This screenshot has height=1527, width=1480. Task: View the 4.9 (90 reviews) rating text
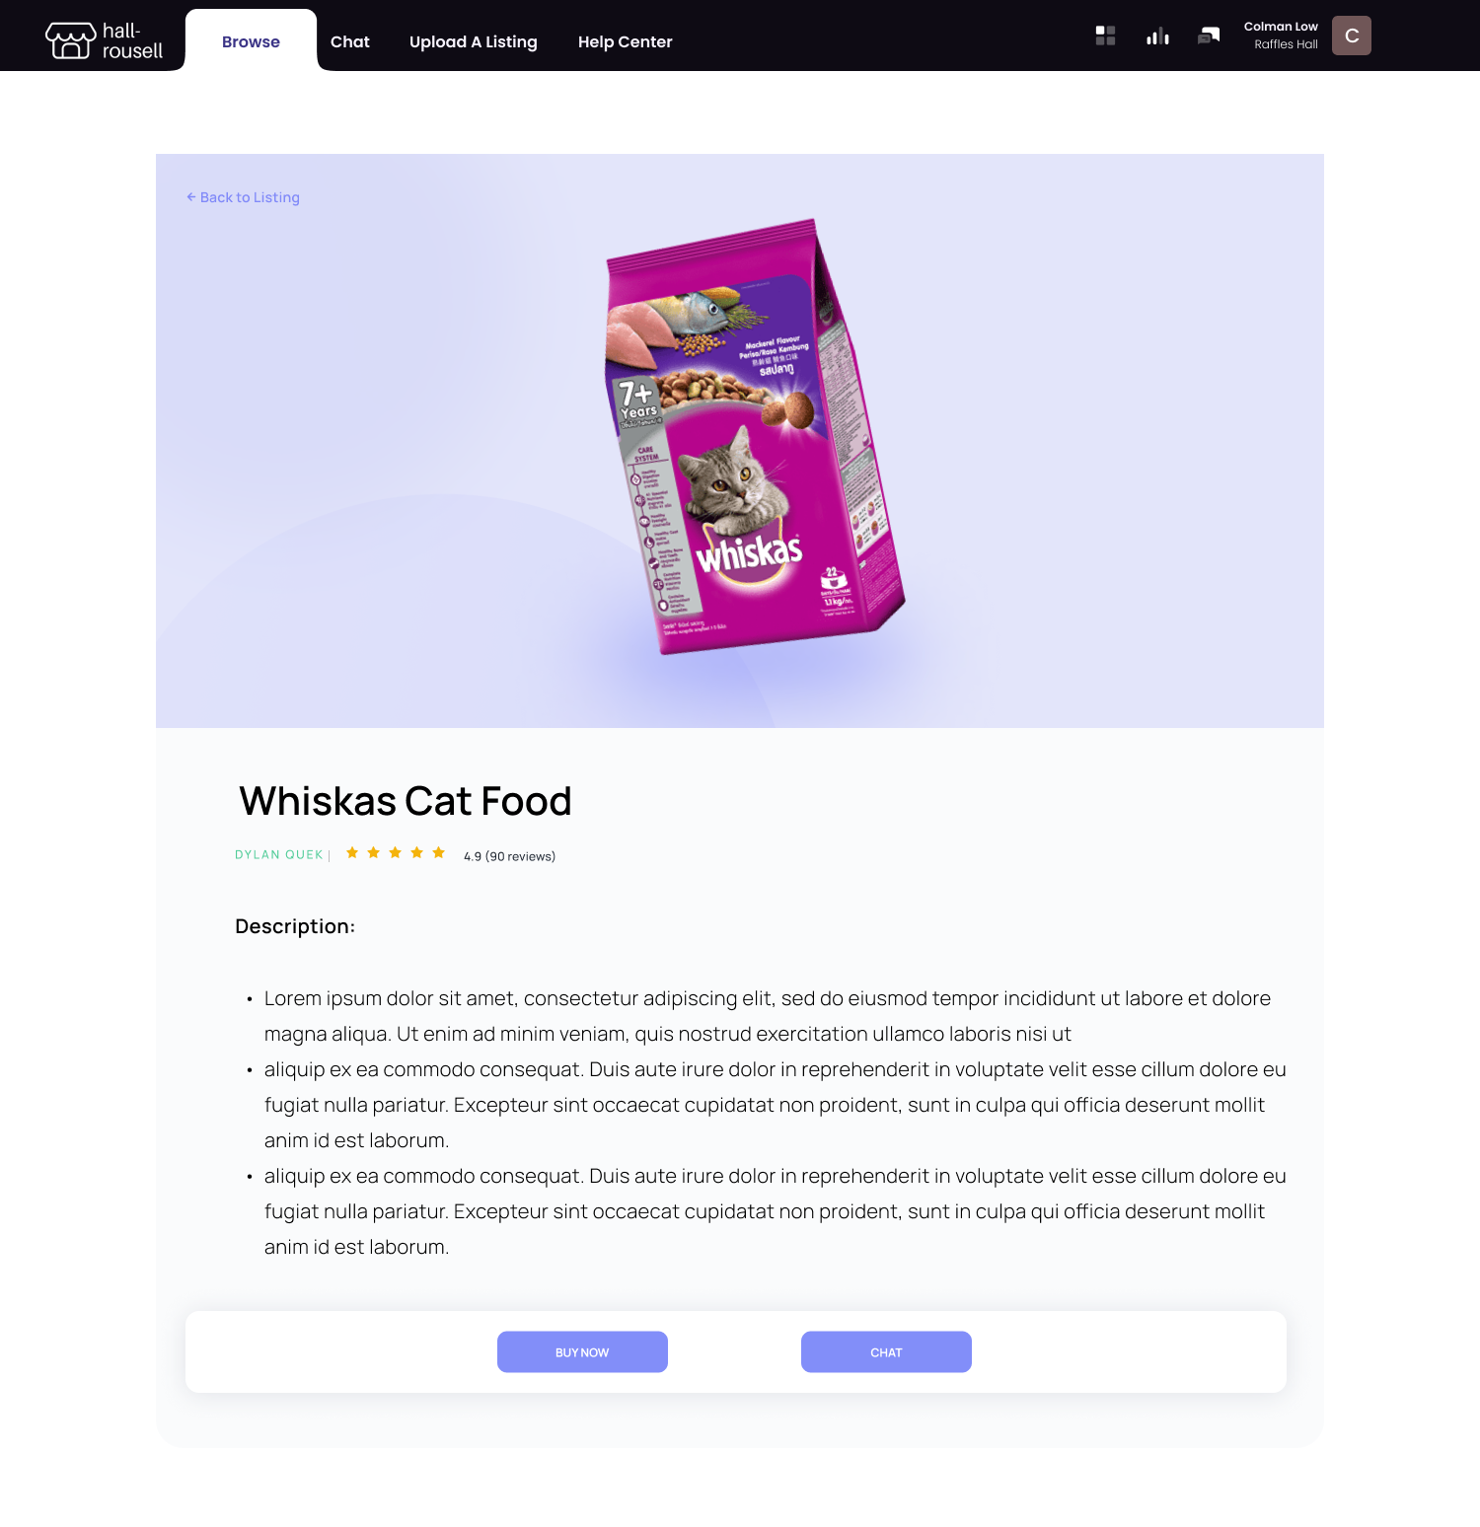(509, 856)
